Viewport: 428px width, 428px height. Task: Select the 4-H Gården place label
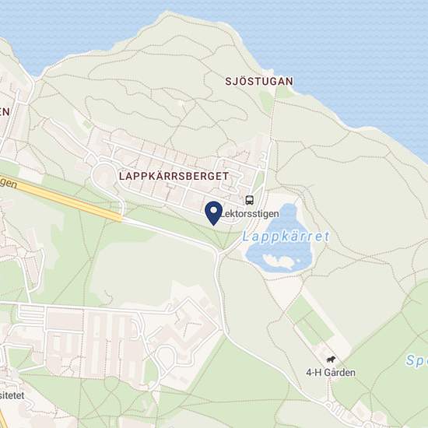(x=331, y=372)
